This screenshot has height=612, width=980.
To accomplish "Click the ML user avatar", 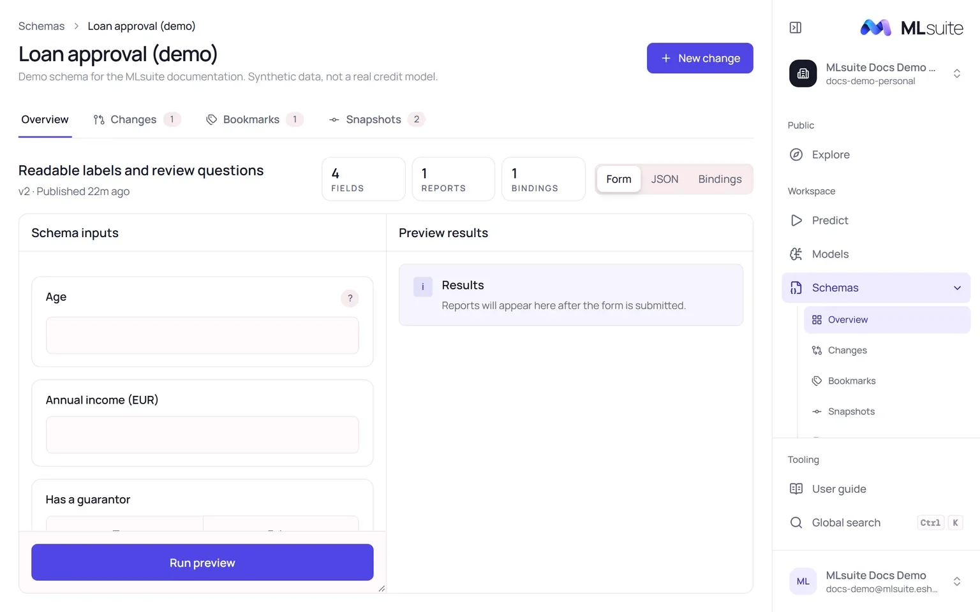I will click(x=803, y=581).
